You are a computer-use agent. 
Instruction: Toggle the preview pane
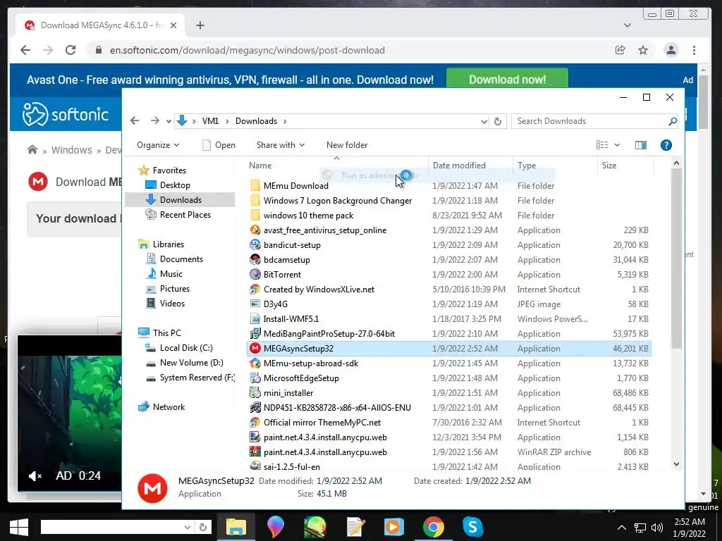click(x=640, y=145)
